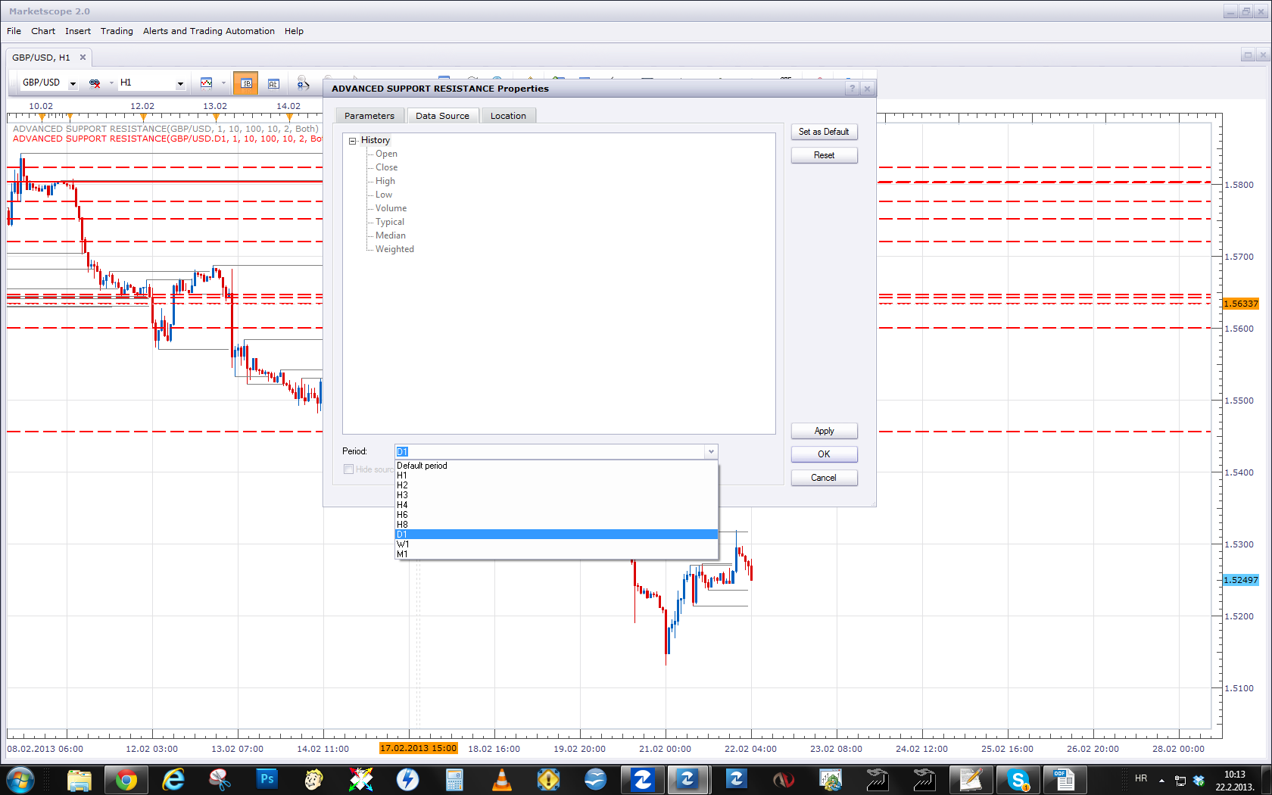Click the second chart layout icon
The width and height of the screenshot is (1272, 795).
273,83
